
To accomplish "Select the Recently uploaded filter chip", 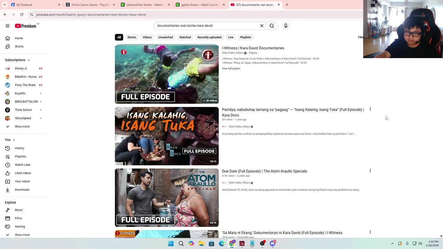I will point(209,37).
